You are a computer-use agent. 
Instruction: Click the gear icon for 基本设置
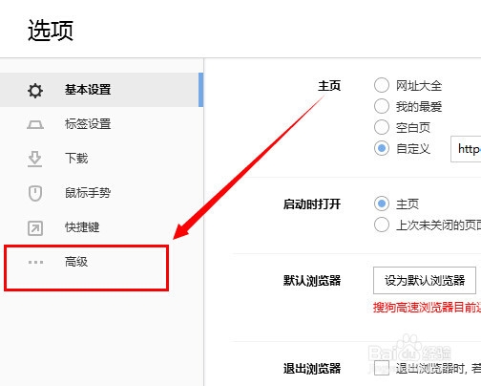coord(35,91)
